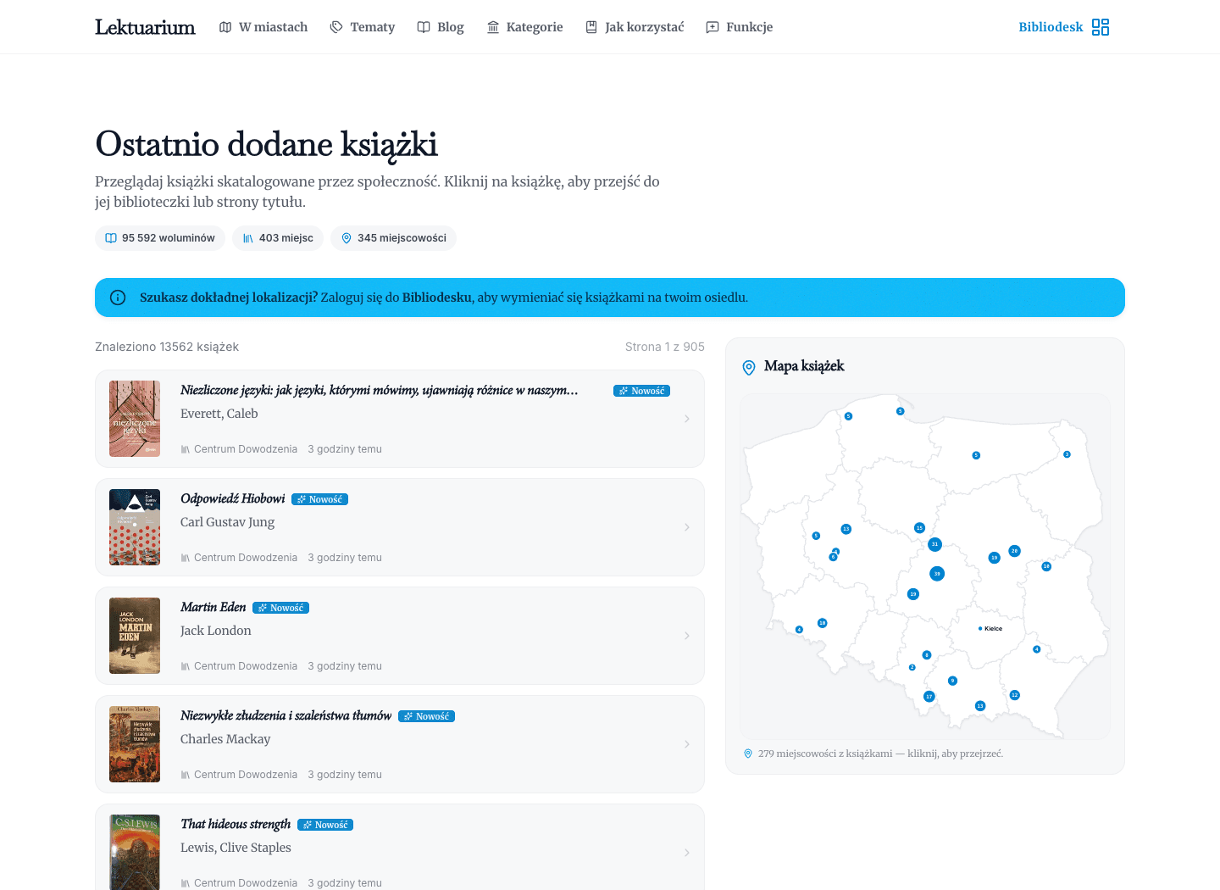Click the Martin Eden title text
The image size is (1220, 890).
point(213,607)
